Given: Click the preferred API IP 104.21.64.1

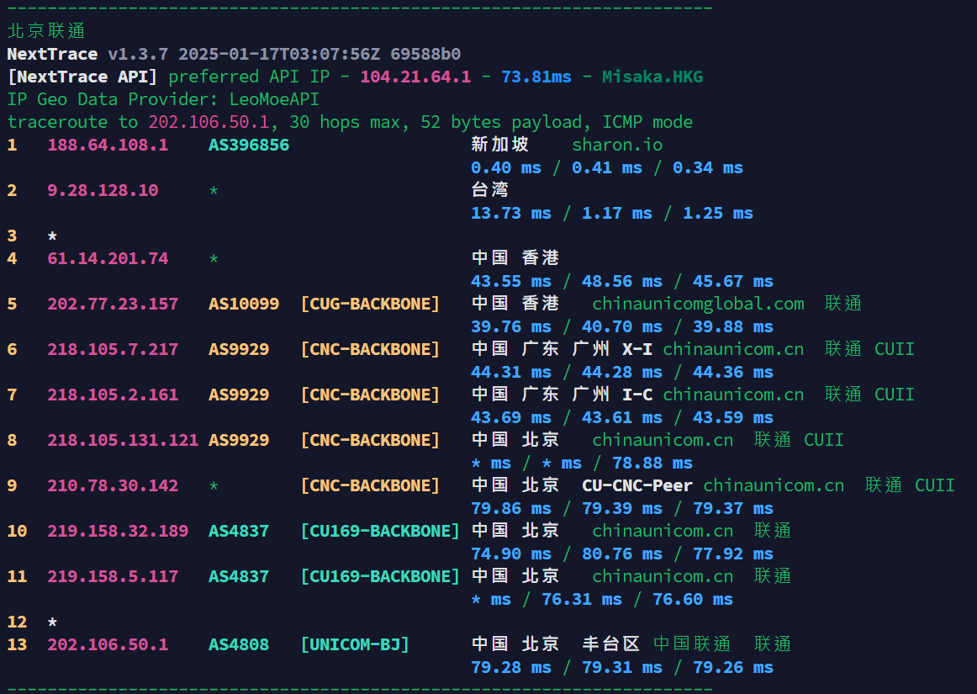Looking at the screenshot, I should pyautogui.click(x=415, y=77).
